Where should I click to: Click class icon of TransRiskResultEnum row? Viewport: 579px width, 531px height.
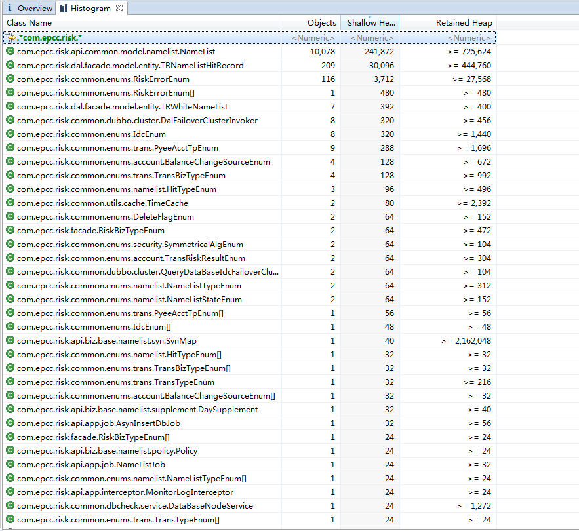[x=10, y=258]
